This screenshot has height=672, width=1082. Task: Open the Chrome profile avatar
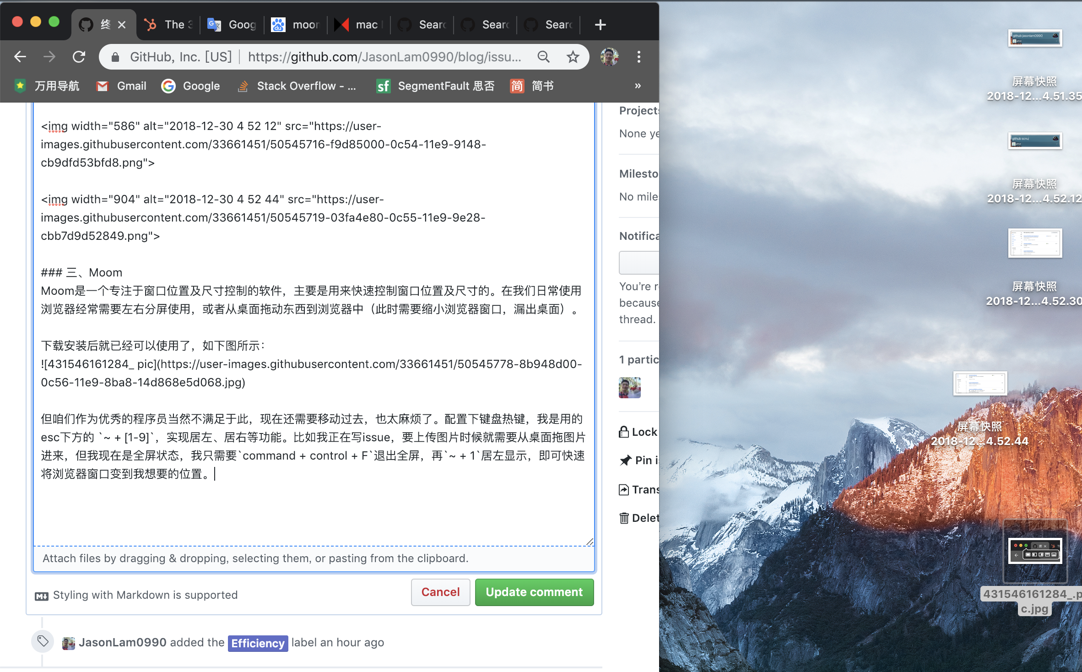tap(610, 57)
